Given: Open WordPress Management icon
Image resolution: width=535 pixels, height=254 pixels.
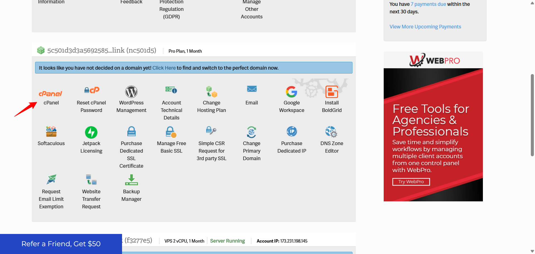Looking at the screenshot, I should point(131,92).
